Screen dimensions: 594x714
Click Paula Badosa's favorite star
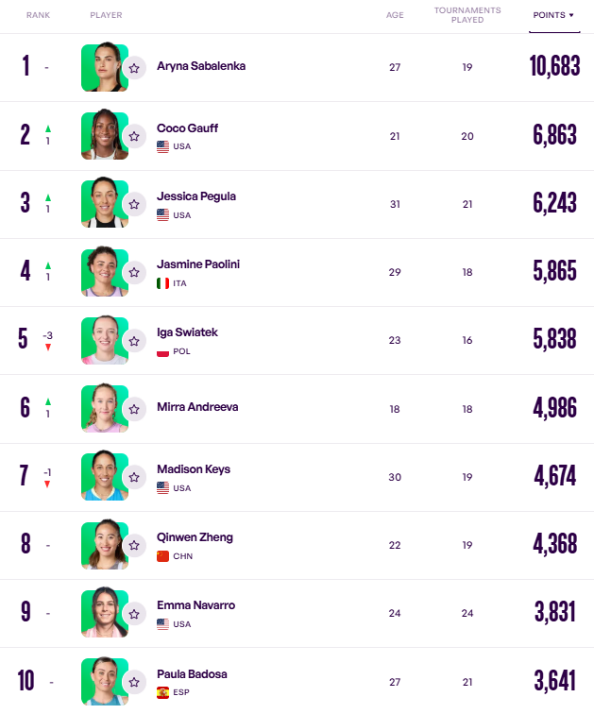pos(134,682)
